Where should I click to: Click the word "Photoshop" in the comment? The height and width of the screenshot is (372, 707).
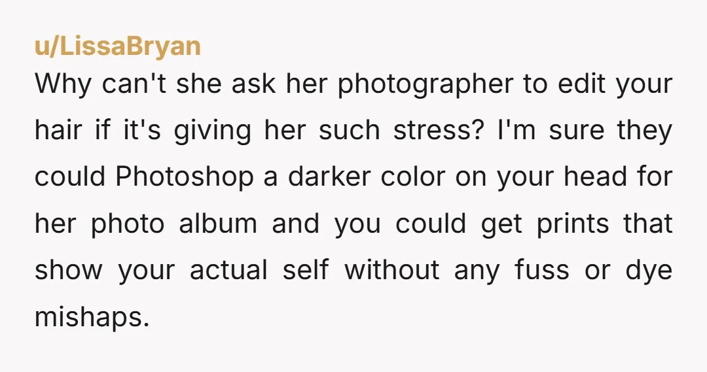tap(185, 177)
